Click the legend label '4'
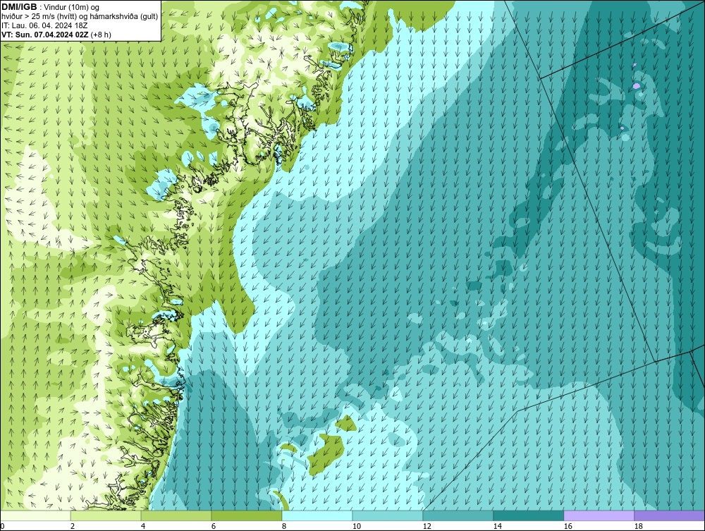This screenshot has height=531, width=705. click(x=143, y=526)
